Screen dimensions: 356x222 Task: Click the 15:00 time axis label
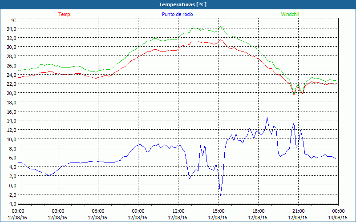tap(218, 211)
